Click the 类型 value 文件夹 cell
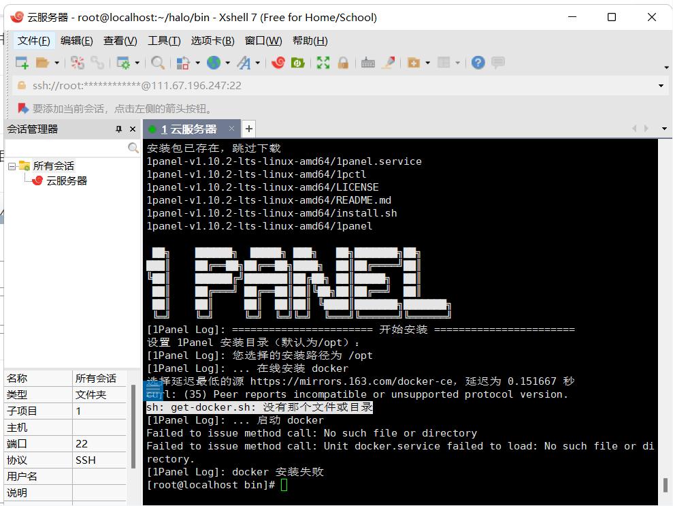This screenshot has width=673, height=506. coord(99,395)
